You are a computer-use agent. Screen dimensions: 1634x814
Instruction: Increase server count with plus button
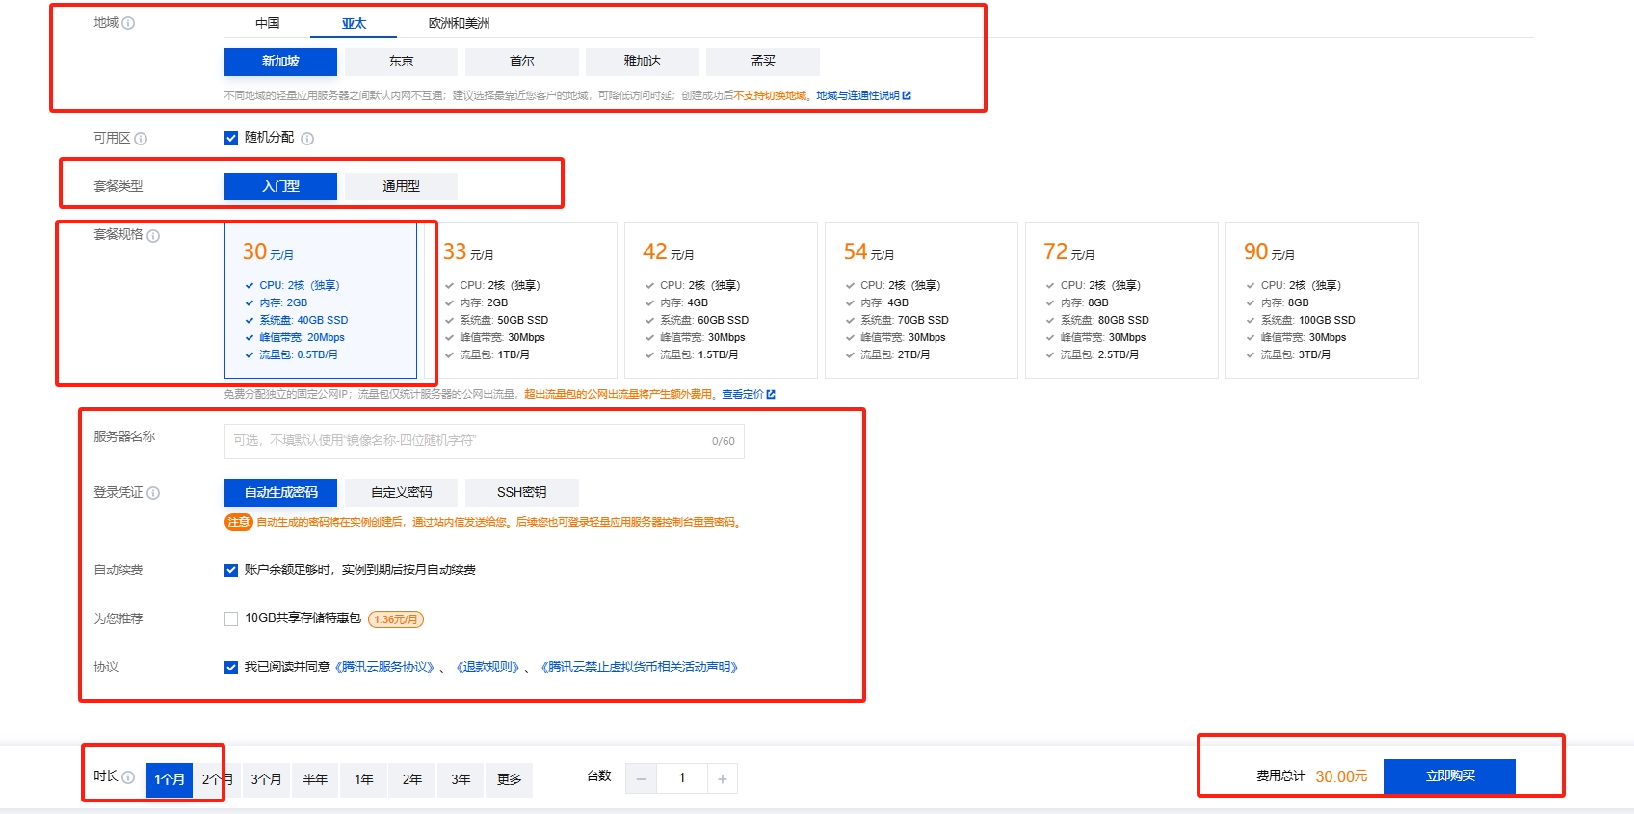(x=723, y=779)
